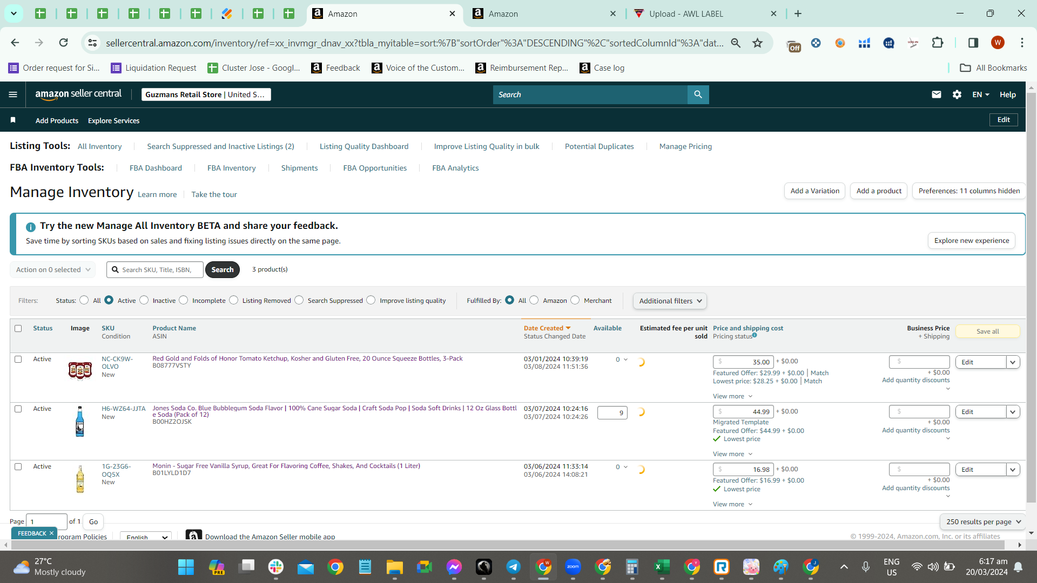Open the browser extensions puzzle icon
The image size is (1037, 583).
(x=938, y=43)
